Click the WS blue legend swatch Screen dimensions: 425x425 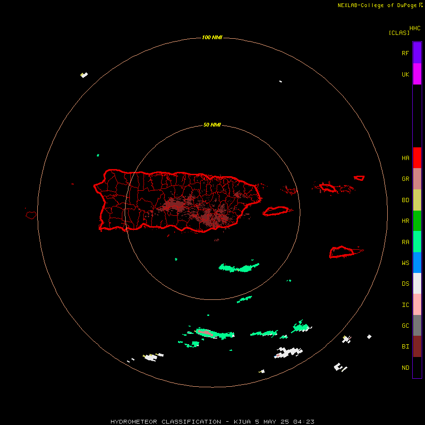pos(417,263)
